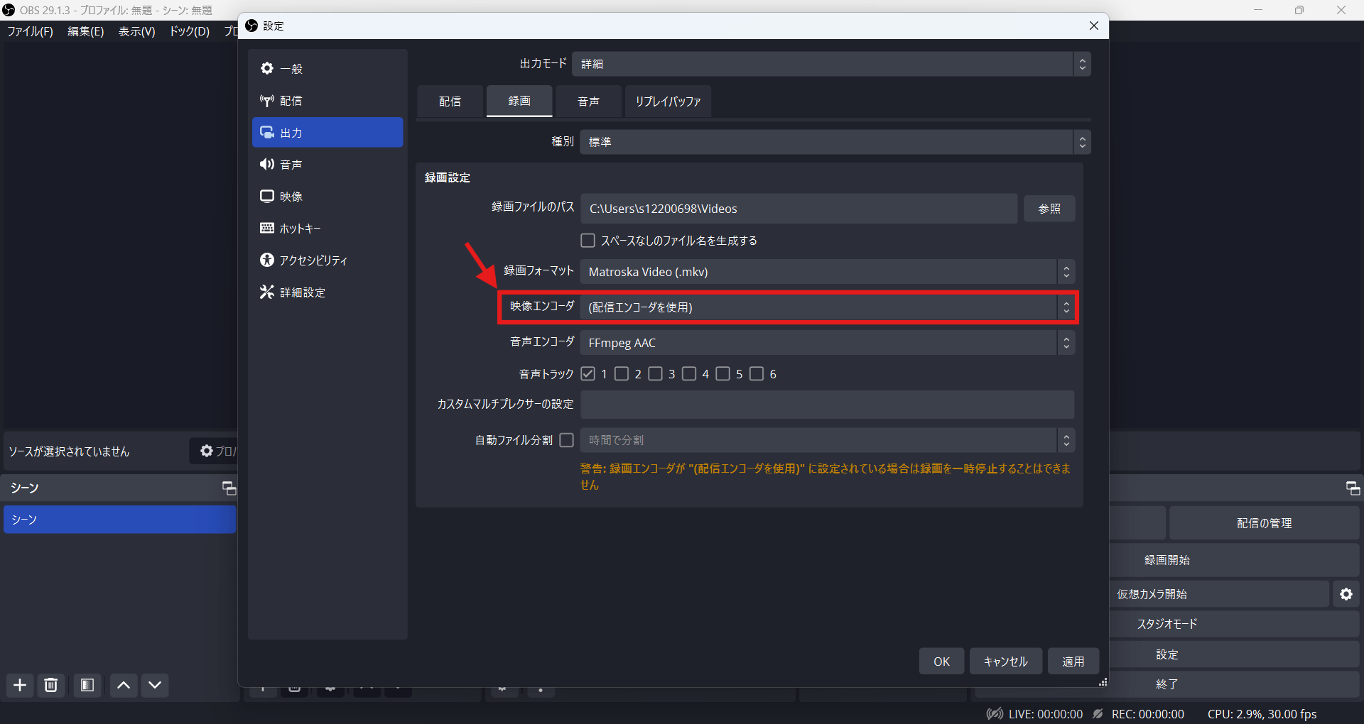Open the ファイル(F) menu
Viewport: 1364px width, 724px height.
point(30,31)
